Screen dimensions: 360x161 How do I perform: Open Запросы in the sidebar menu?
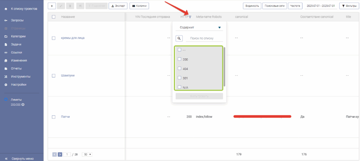(17, 20)
